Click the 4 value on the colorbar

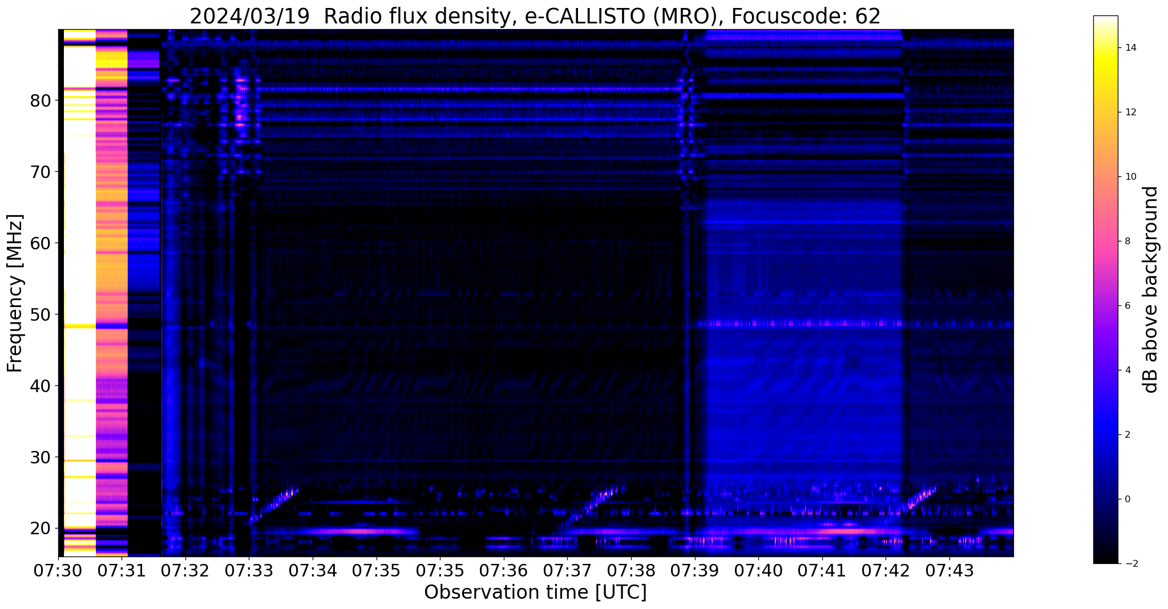pyautogui.click(x=1127, y=370)
